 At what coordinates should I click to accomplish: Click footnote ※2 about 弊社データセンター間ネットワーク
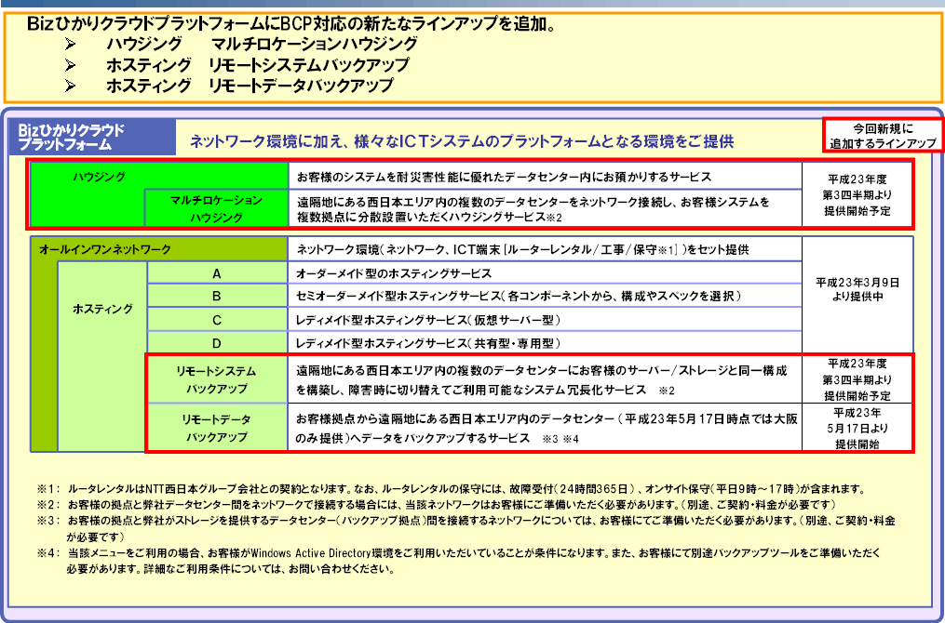437,504
